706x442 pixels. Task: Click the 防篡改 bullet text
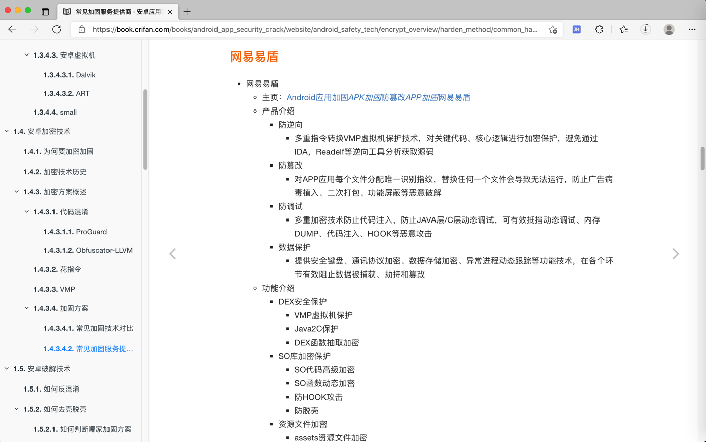(291, 165)
